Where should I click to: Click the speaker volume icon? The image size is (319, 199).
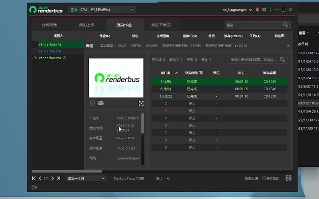tap(34, 187)
